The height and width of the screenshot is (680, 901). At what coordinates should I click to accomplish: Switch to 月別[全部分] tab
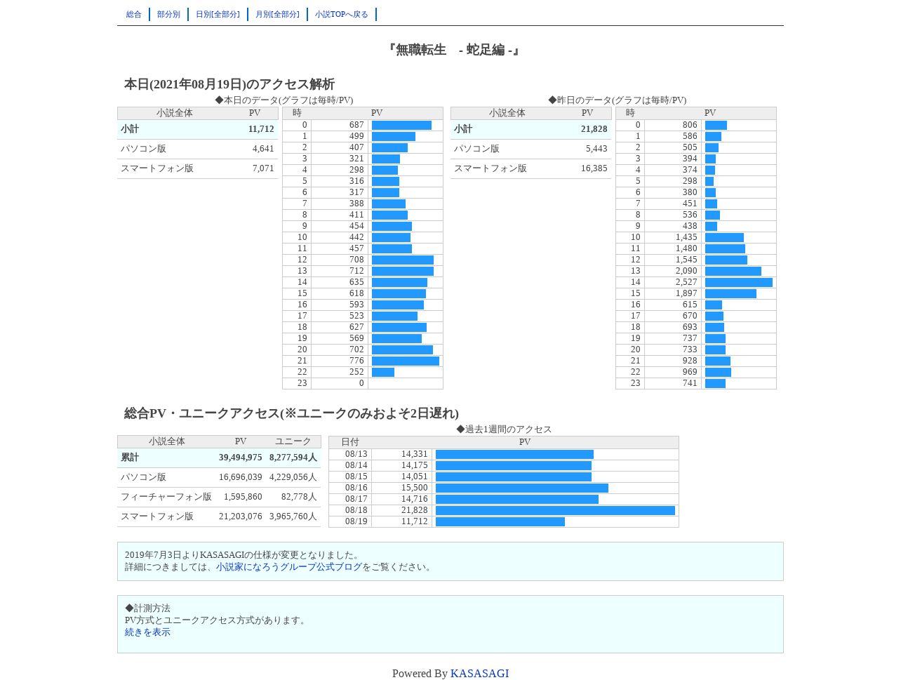click(x=277, y=14)
